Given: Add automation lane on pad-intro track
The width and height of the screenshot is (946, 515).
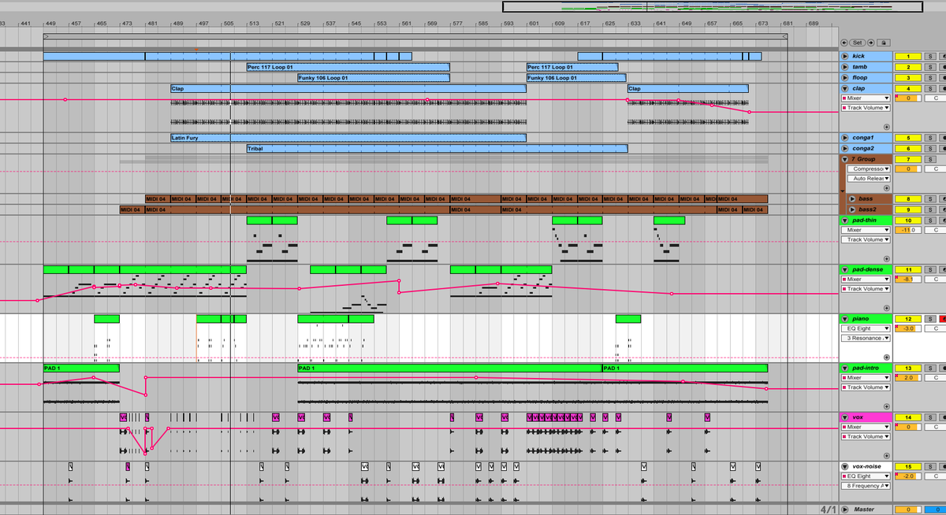Looking at the screenshot, I should click(x=886, y=406).
